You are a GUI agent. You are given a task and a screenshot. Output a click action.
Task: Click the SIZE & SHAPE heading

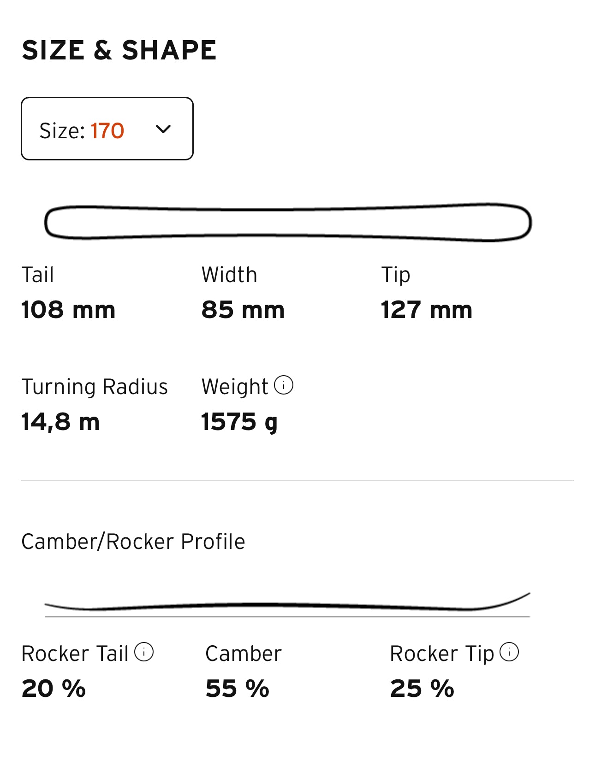[x=119, y=50]
